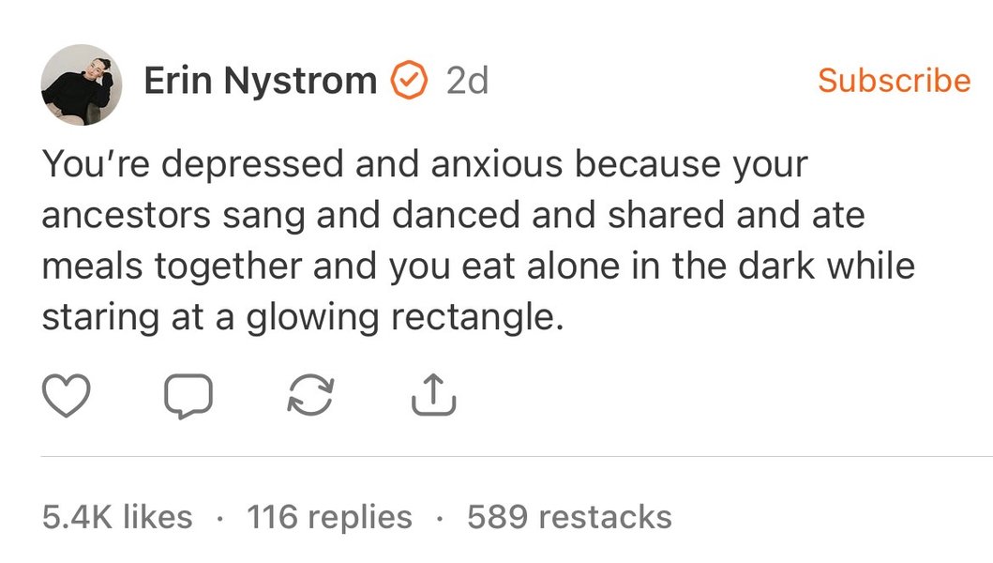Subscribe to Erin Nystrom
Screen dimensions: 993x563
click(x=894, y=81)
